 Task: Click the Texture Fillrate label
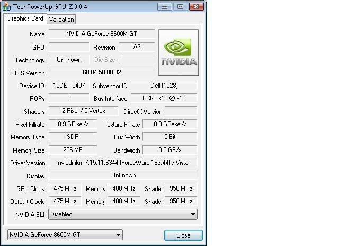click(122, 125)
